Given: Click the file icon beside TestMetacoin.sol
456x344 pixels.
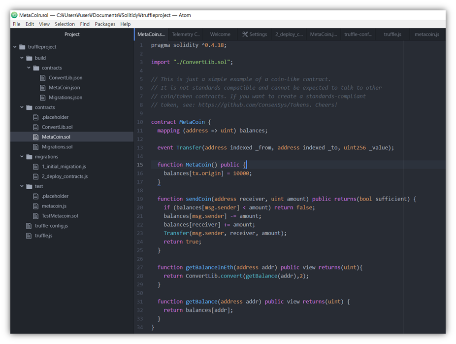Looking at the screenshot, I should 36,216.
